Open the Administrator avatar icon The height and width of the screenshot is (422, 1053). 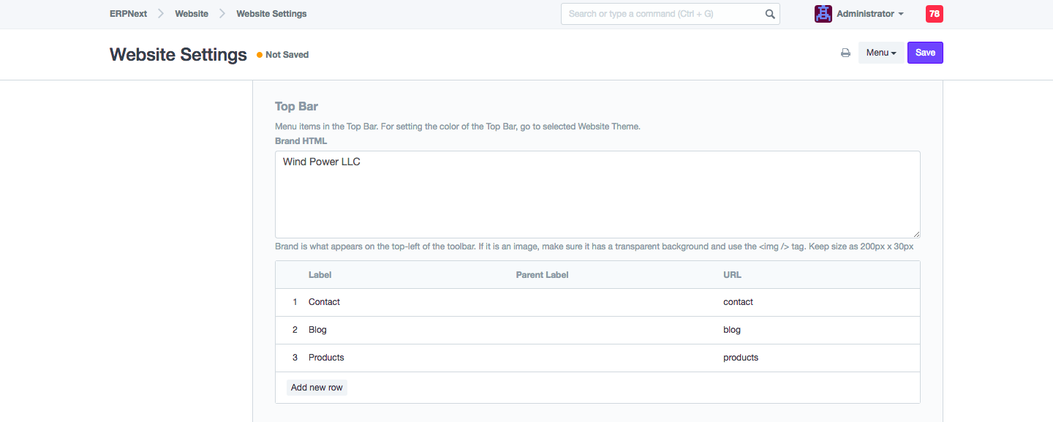pyautogui.click(x=823, y=14)
